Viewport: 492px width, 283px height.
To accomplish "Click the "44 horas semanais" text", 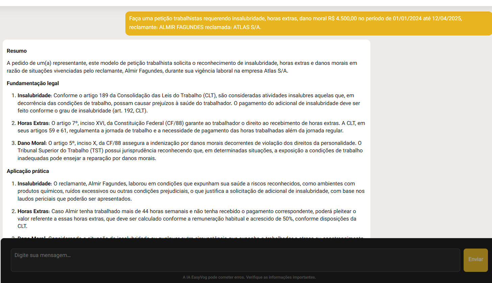I will coord(163,211).
